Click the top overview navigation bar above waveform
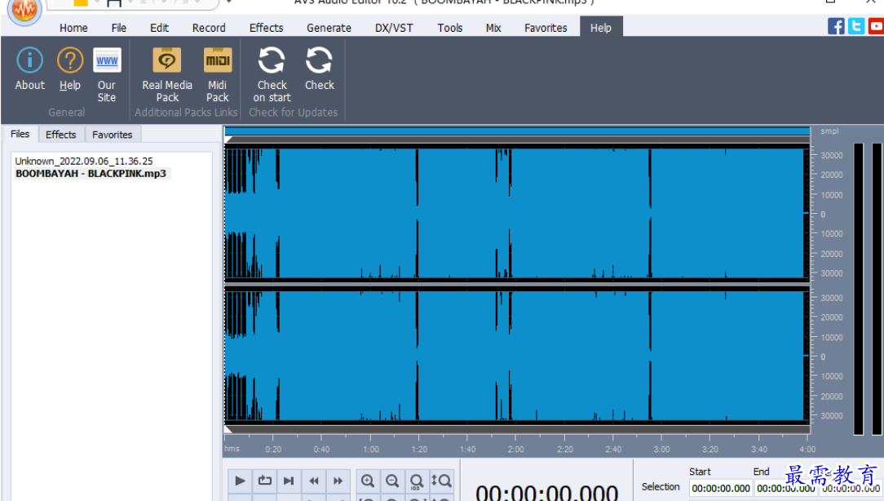 pyautogui.click(x=517, y=131)
